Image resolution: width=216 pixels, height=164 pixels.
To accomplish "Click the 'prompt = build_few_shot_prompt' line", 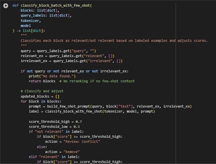I will tap(110, 107).
